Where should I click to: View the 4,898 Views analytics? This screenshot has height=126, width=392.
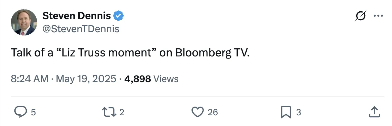[x=151, y=79]
